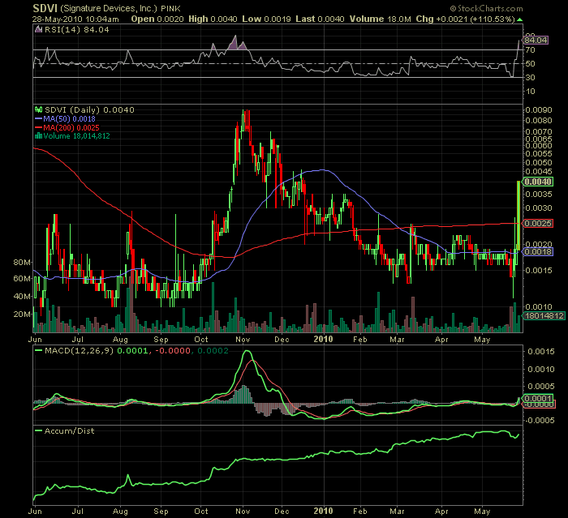Click the 2010 label on price chart axis
Viewport: 568px width, 518px height.
[323, 339]
